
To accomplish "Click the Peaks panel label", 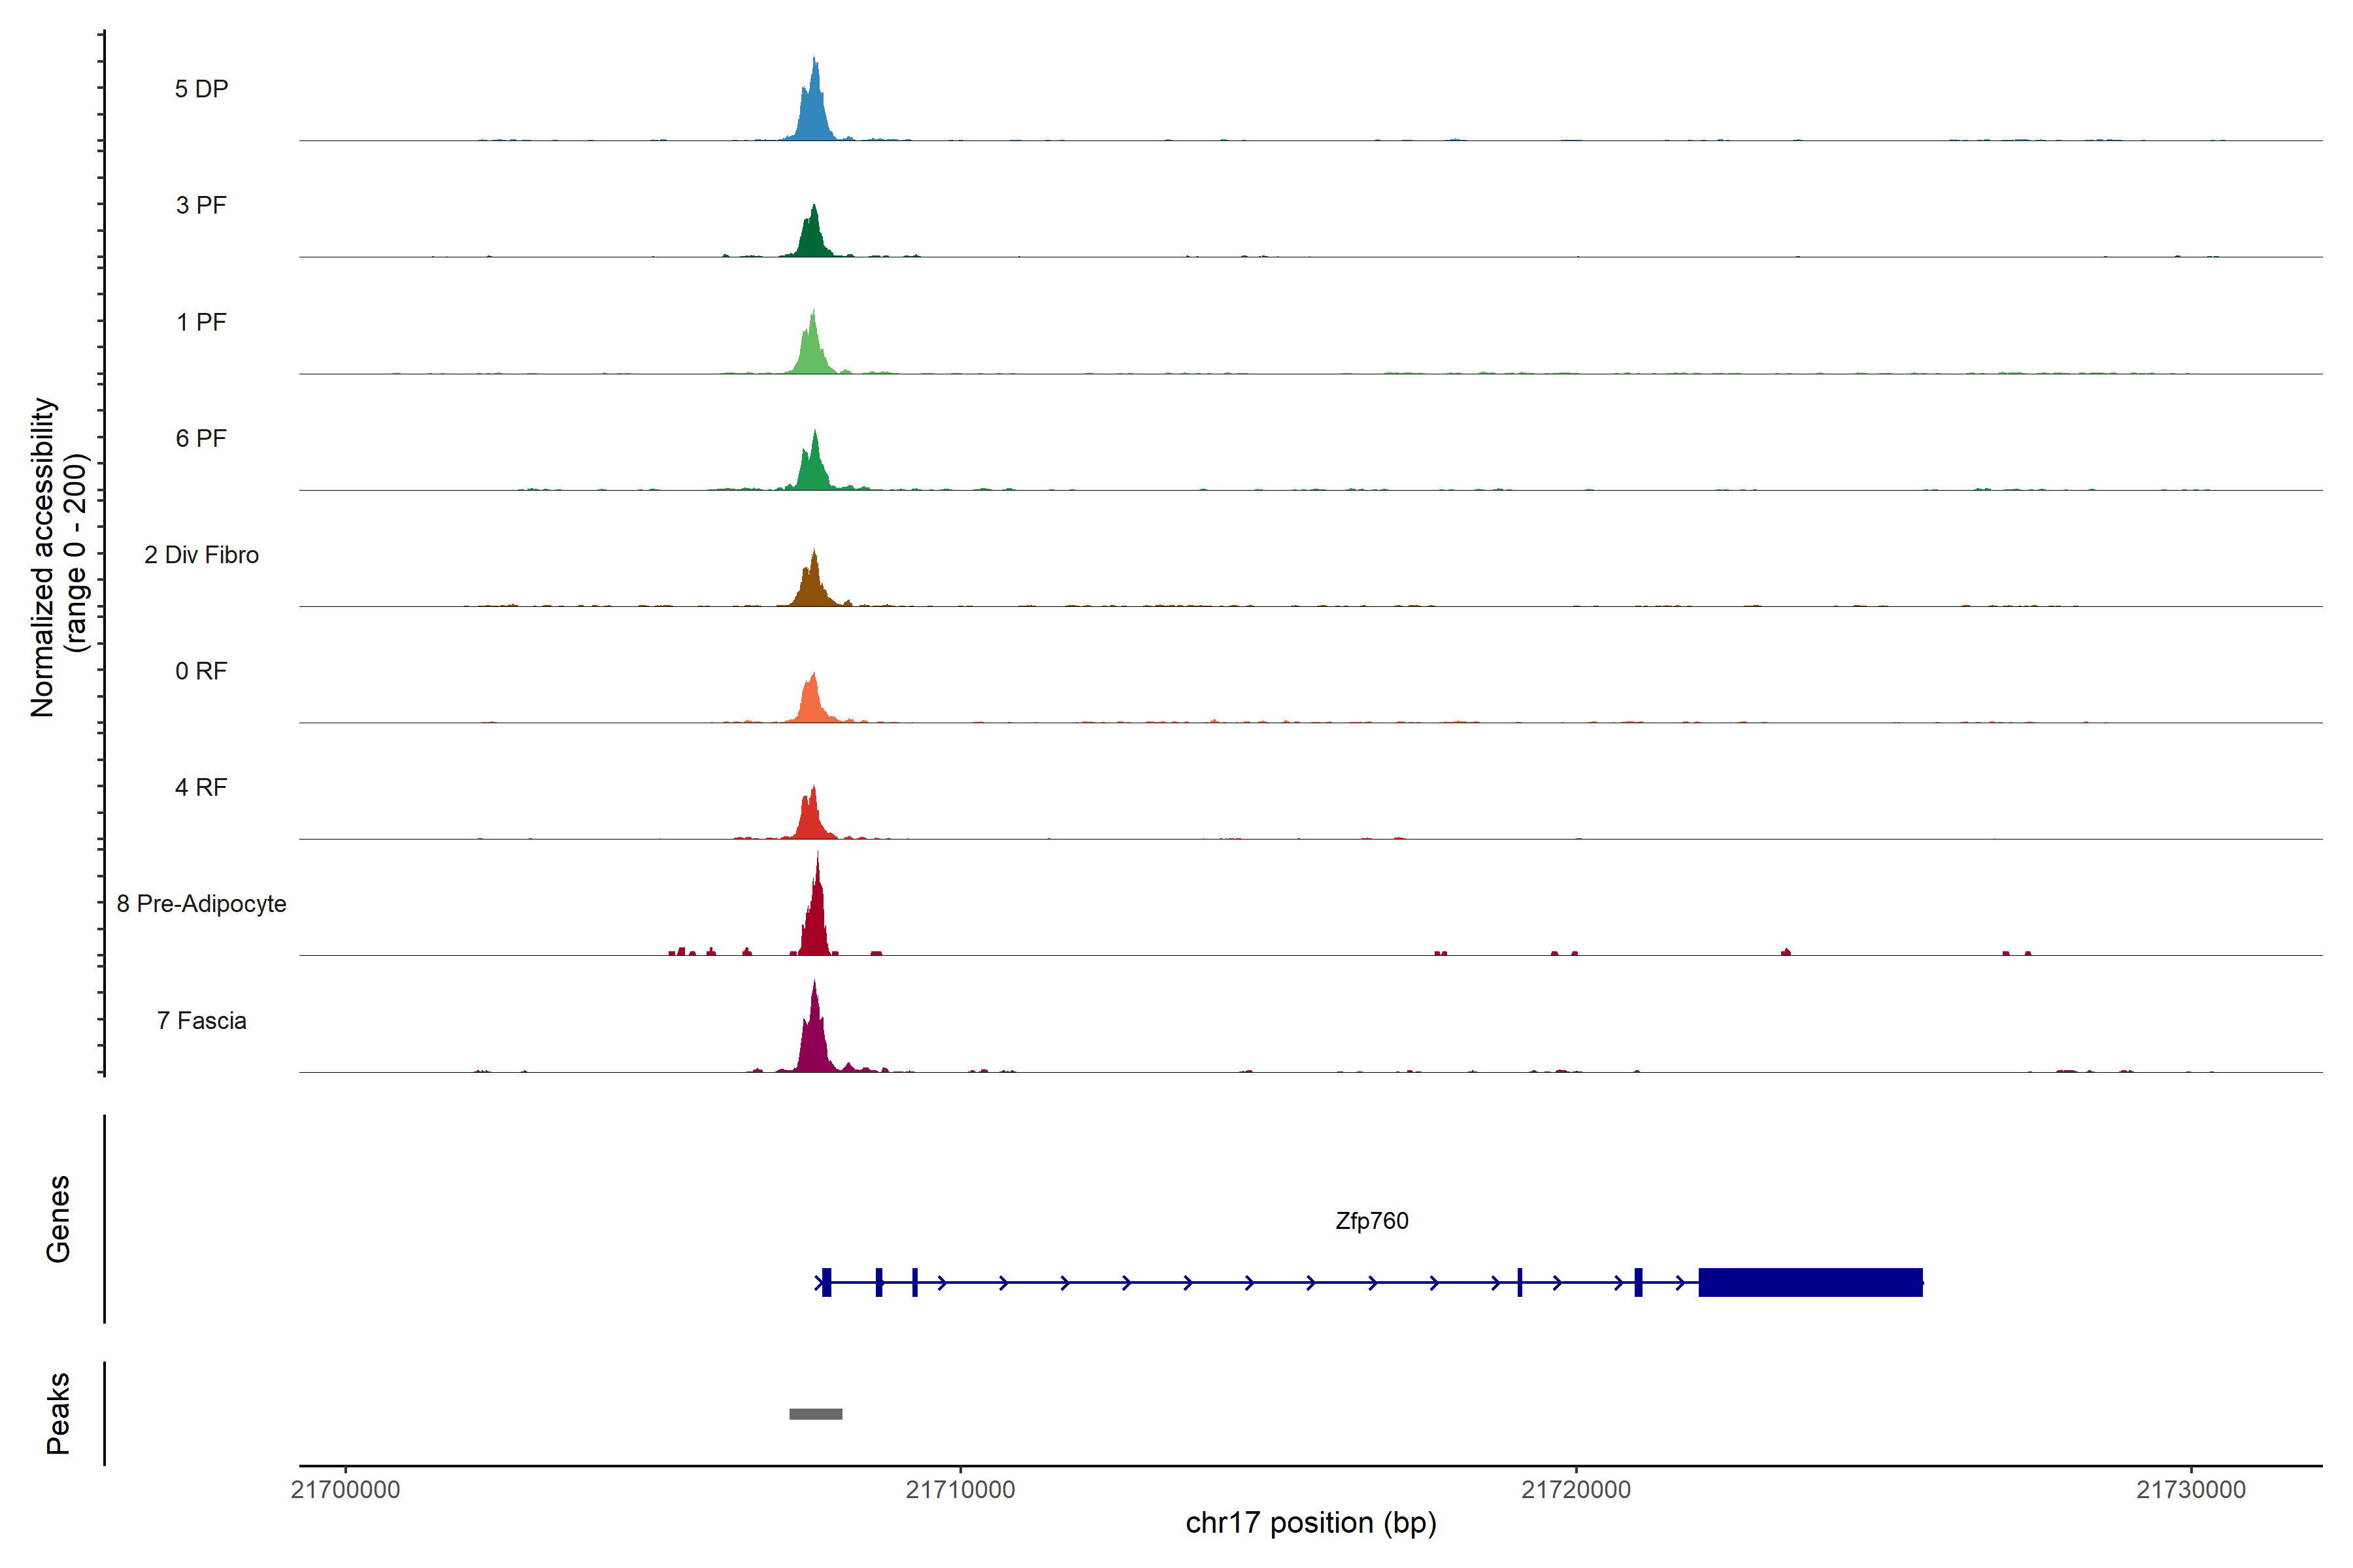I will [58, 1413].
